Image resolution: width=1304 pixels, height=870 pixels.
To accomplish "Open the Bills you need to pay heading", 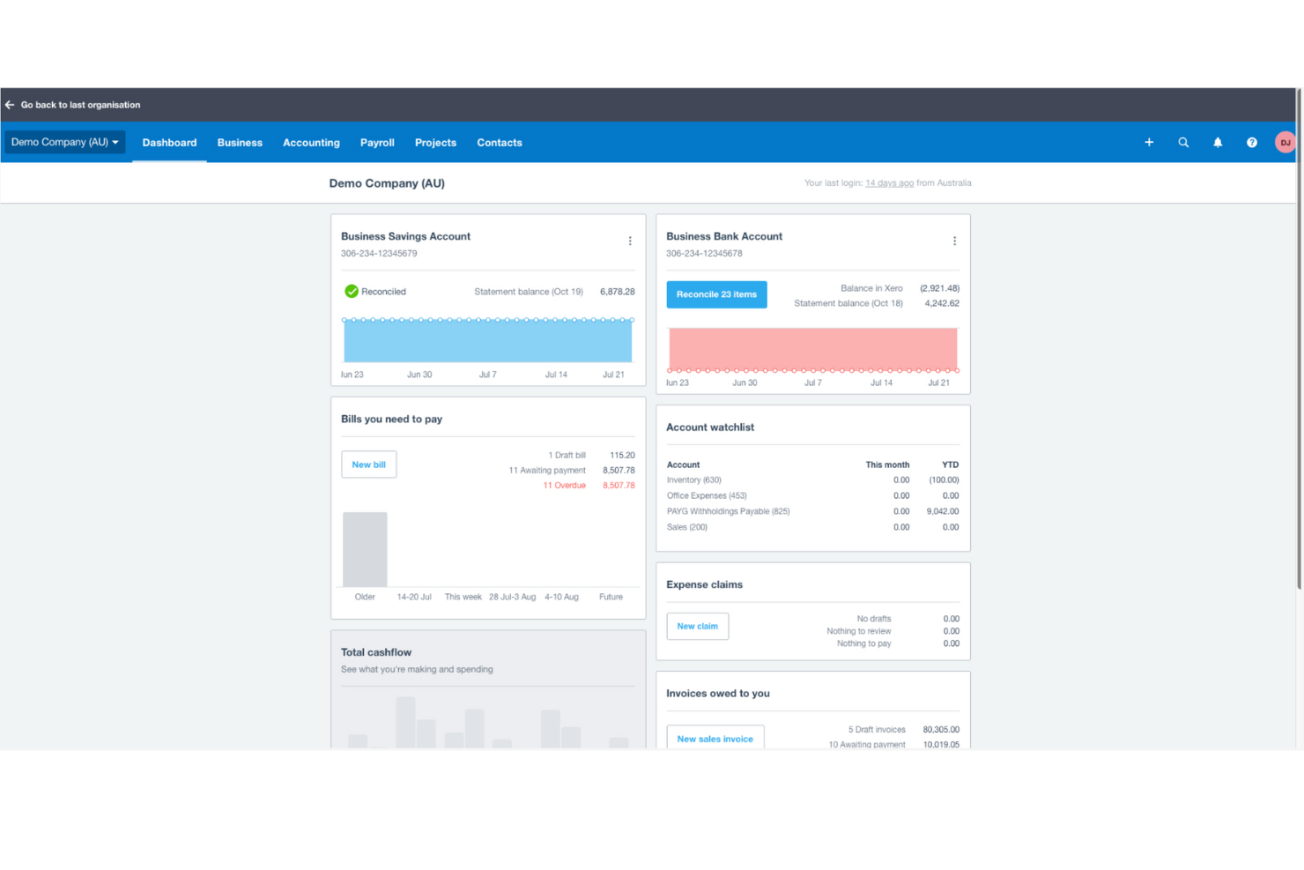I will click(x=391, y=420).
